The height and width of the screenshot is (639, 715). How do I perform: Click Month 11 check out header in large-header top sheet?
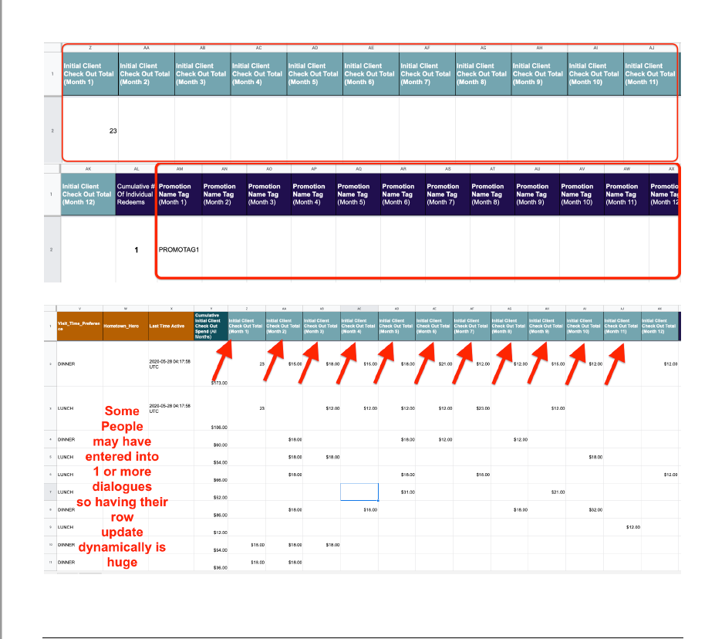click(651, 73)
